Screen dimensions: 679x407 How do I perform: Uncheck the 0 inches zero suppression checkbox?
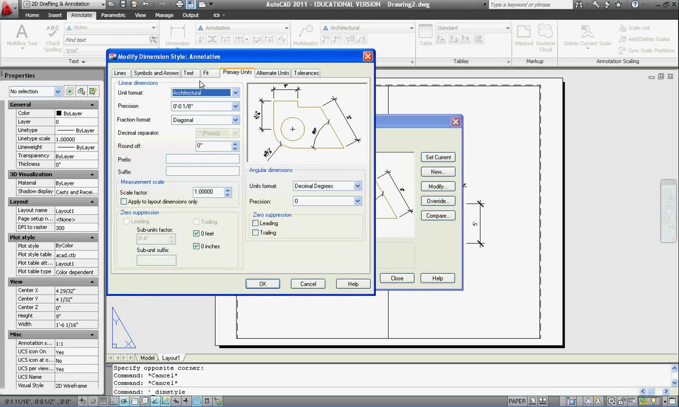196,246
